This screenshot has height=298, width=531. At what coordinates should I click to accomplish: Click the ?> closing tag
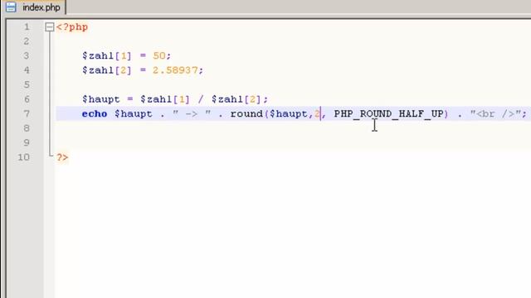[62, 157]
